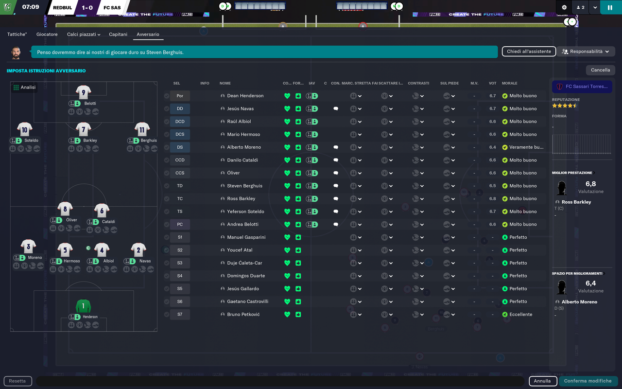Click the speech bubble icon in Alberto Moreno's row
The image size is (622, 389).
click(x=336, y=147)
